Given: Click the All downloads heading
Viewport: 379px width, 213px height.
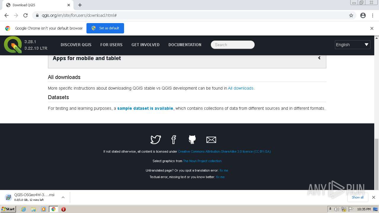Looking at the screenshot, I should (x=64, y=77).
